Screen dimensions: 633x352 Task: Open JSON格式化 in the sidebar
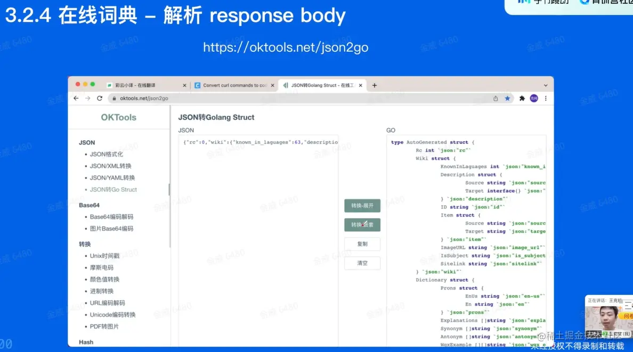pos(106,154)
